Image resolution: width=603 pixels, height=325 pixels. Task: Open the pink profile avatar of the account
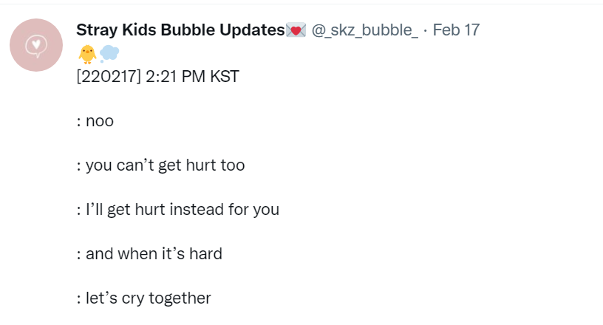point(36,45)
